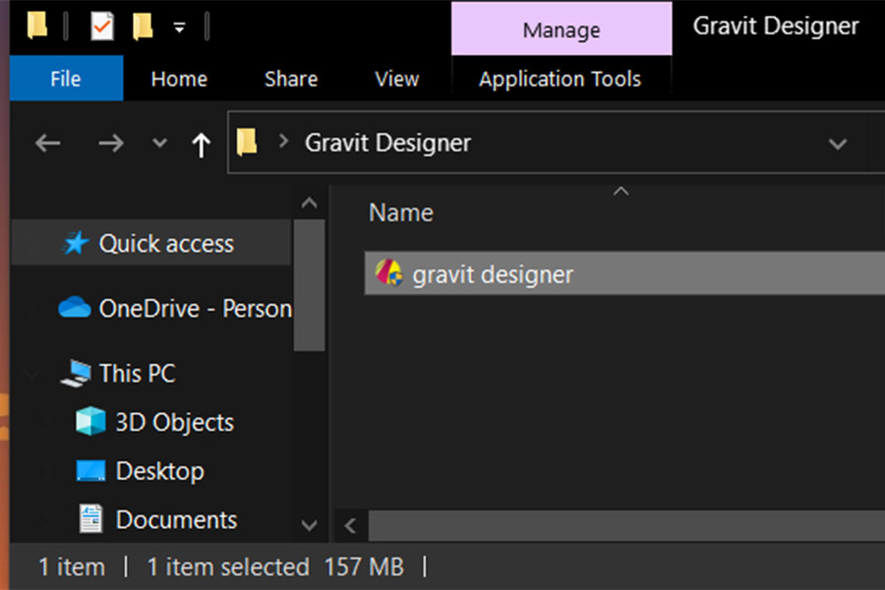Click the Properties checkmark icon in quick access toolbar
This screenshot has width=885, height=590.
[102, 26]
